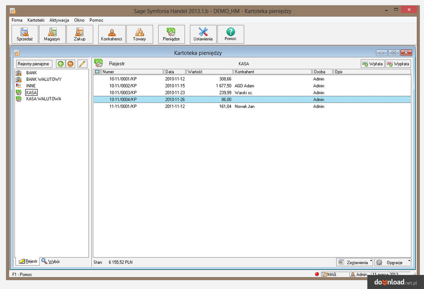Select document 11-11/0001/KP
The height and width of the screenshot is (289, 424).
click(252, 106)
